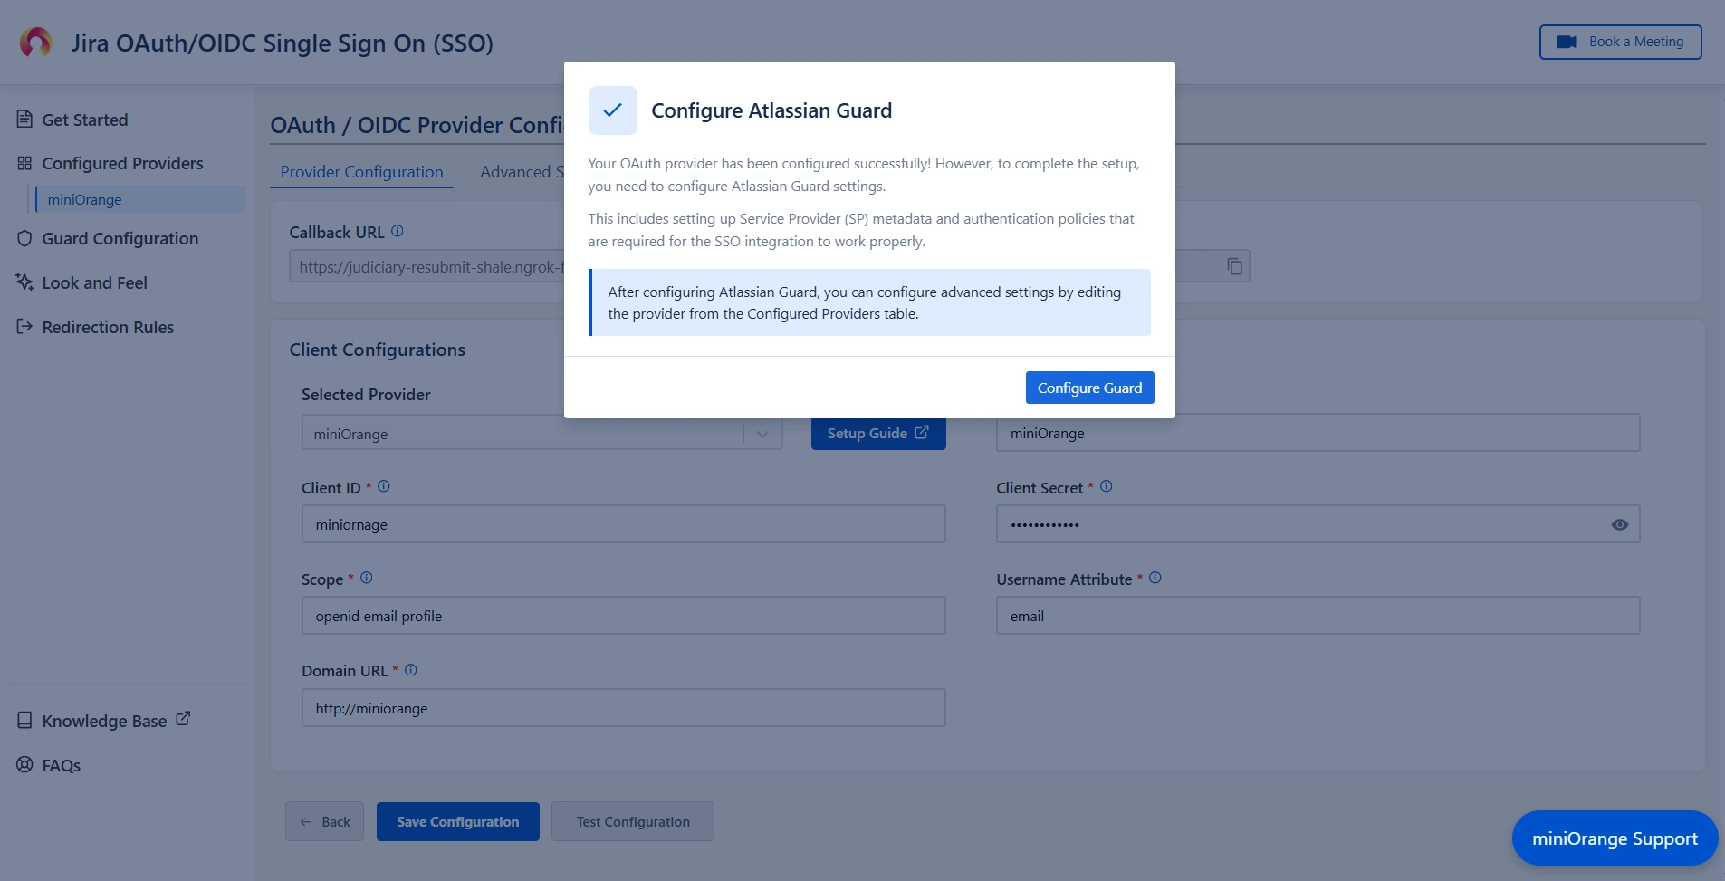Click the Knowledge Base book icon
The height and width of the screenshot is (881, 1725).
click(24, 720)
